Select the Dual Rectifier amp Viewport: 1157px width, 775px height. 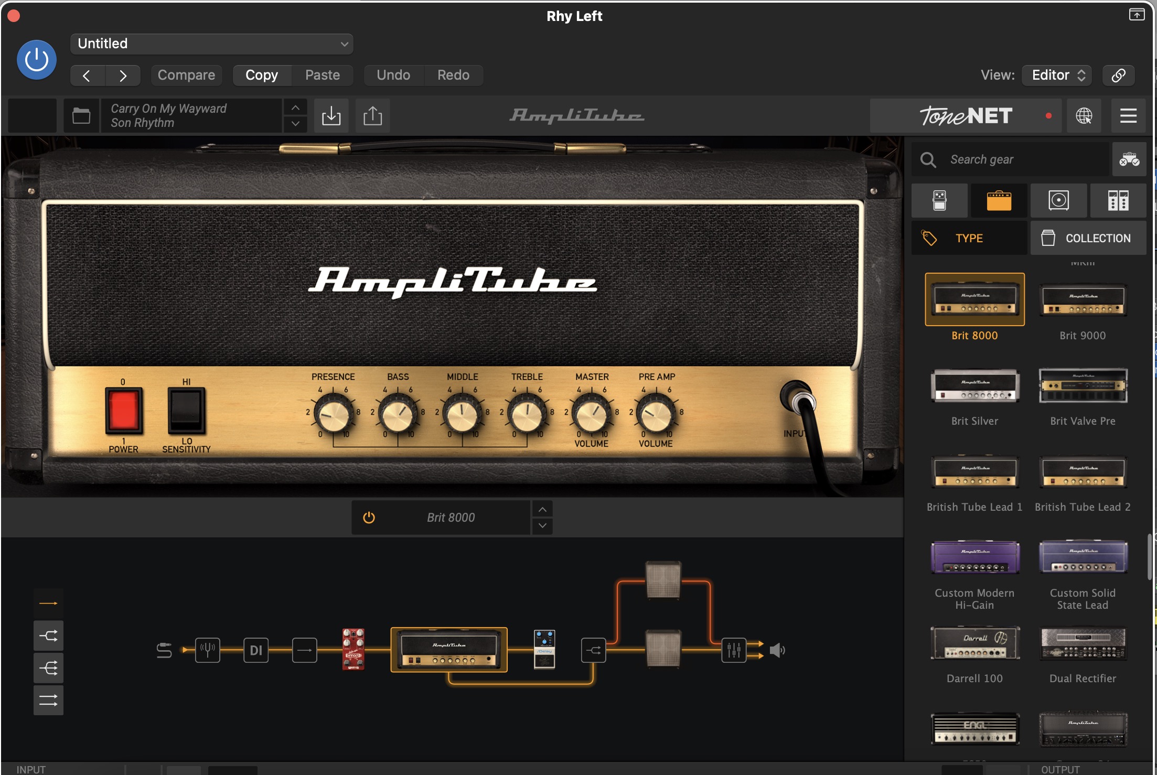point(1083,643)
